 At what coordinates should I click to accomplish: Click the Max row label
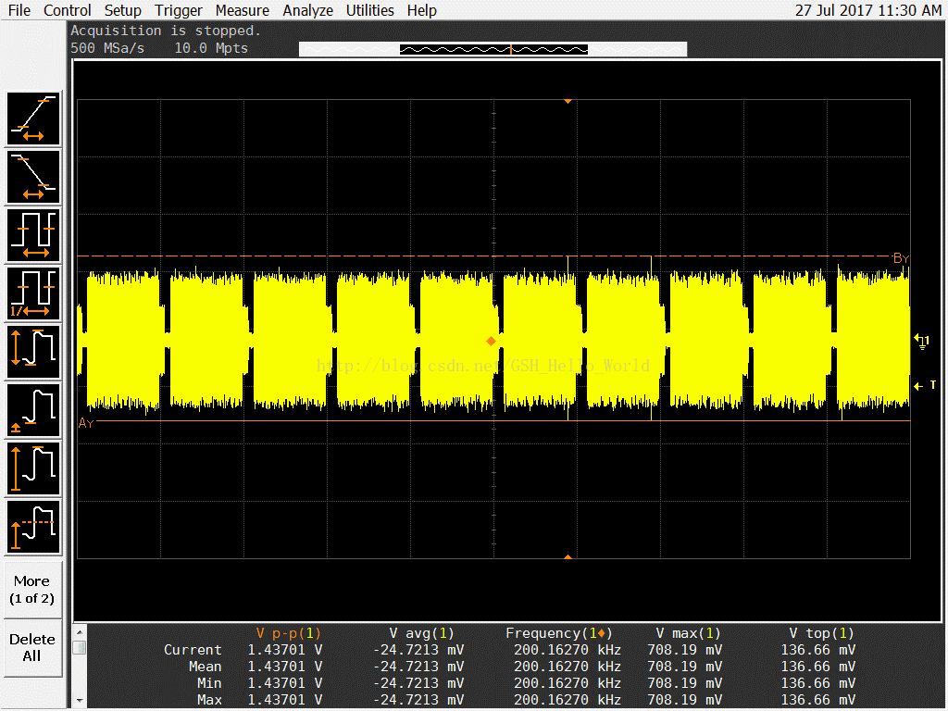point(209,700)
